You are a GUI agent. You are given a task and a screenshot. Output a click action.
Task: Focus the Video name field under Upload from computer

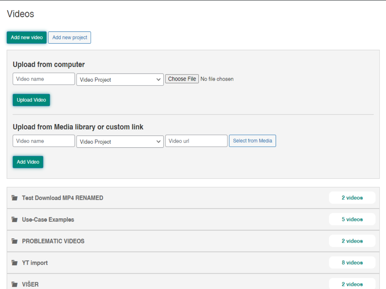44,79
